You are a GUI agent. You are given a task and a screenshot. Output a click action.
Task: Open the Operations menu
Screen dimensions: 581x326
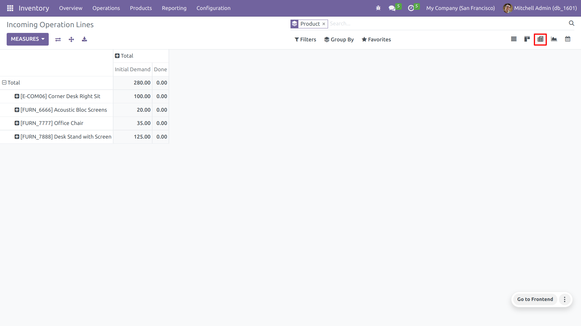click(106, 8)
